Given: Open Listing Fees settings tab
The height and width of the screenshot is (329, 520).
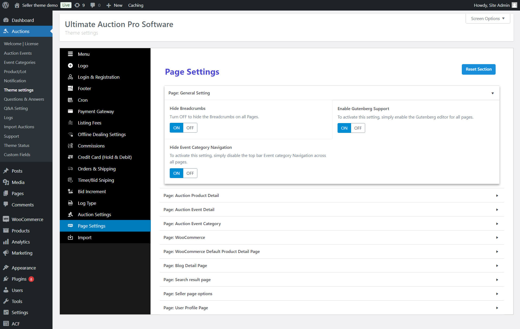Looking at the screenshot, I should pos(105,123).
